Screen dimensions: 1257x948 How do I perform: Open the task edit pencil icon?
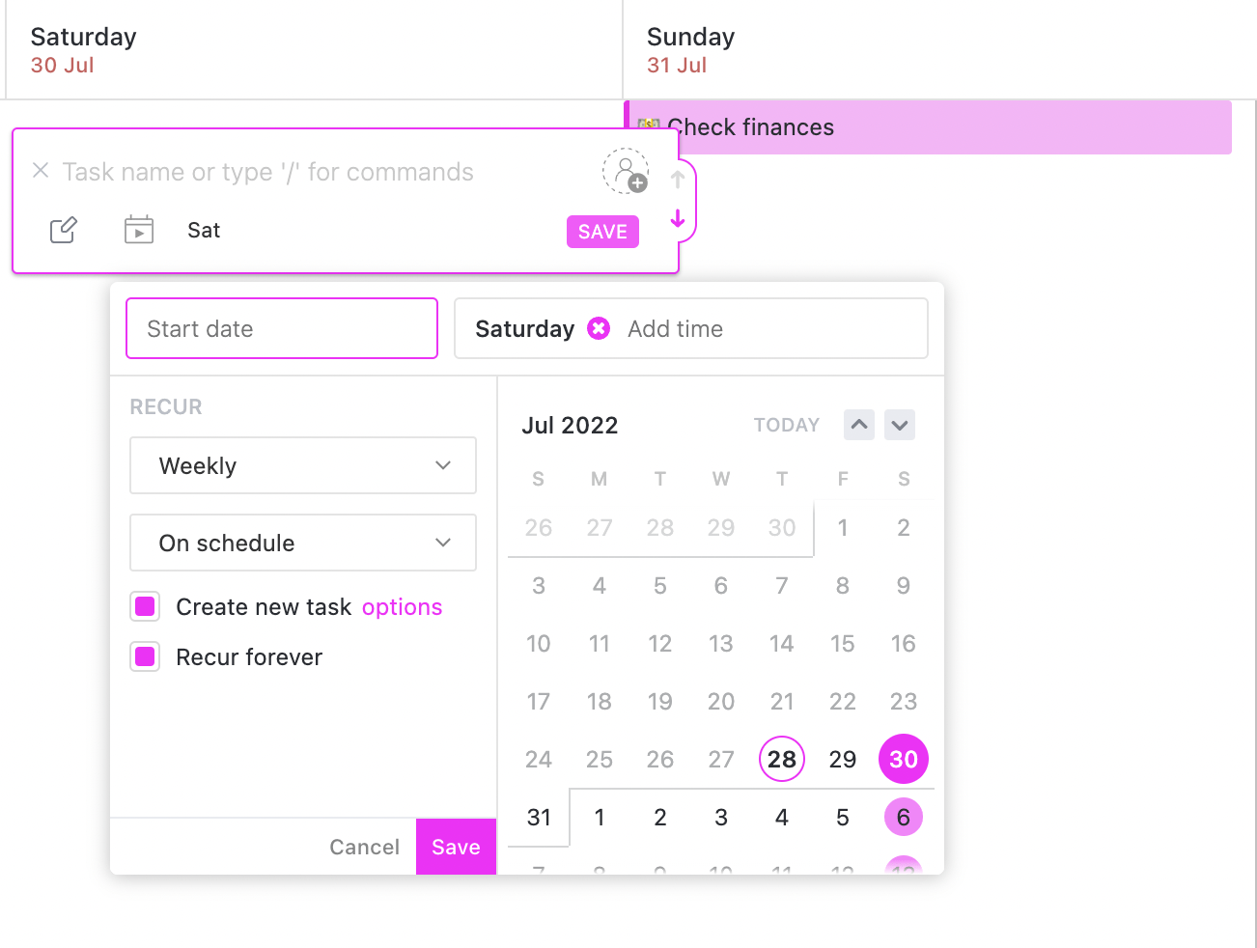(64, 231)
